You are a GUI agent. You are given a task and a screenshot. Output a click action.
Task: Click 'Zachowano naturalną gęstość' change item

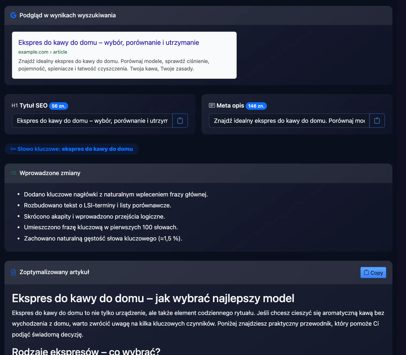[x=103, y=238]
